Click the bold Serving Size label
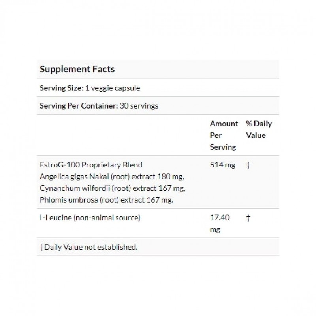 point(61,88)
